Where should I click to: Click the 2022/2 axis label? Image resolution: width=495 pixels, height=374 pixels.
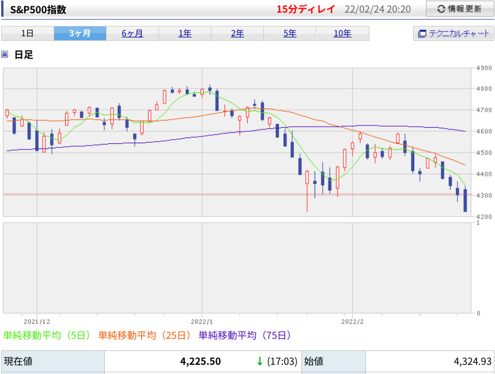(352, 322)
